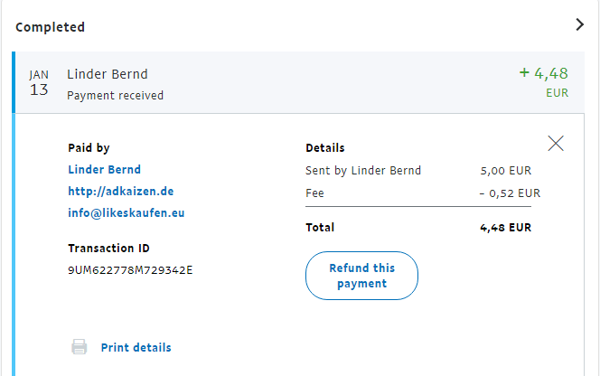600x376 pixels.
Task: Select the transaction ID 9UM622778M729342E
Action: click(x=130, y=270)
